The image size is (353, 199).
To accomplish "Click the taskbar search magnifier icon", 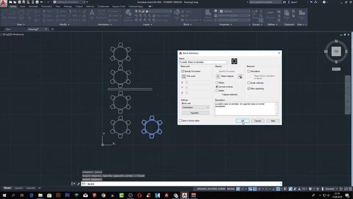I will click(x=13, y=195).
